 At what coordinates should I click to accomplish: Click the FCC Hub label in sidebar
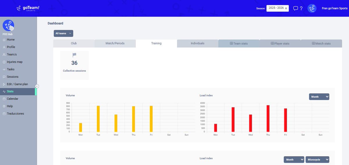[8, 34]
